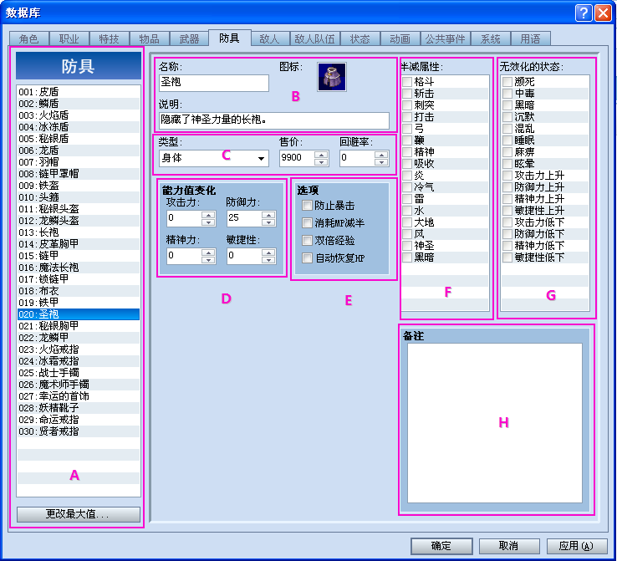The height and width of the screenshot is (561, 617).
Task: Enable the 防止暴击 option
Action: [307, 206]
